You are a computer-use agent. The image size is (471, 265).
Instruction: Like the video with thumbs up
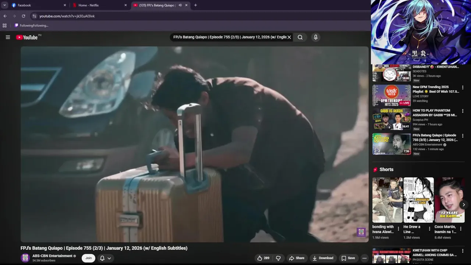pyautogui.click(x=263, y=258)
